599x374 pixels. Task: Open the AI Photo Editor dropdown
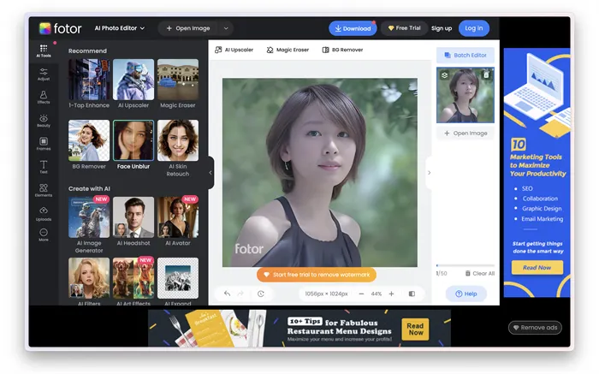point(120,28)
